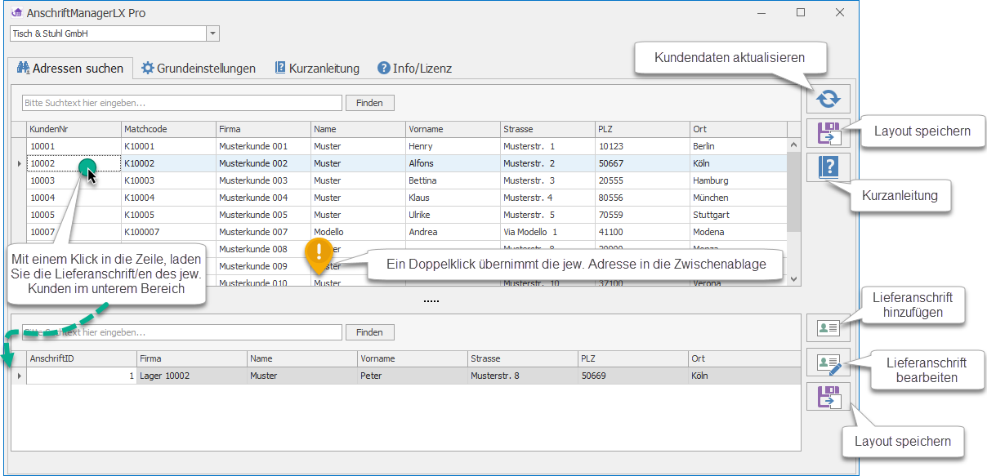The width and height of the screenshot is (987, 476).
Task: Go to the Kurzanleitung tab
Action: (317, 69)
